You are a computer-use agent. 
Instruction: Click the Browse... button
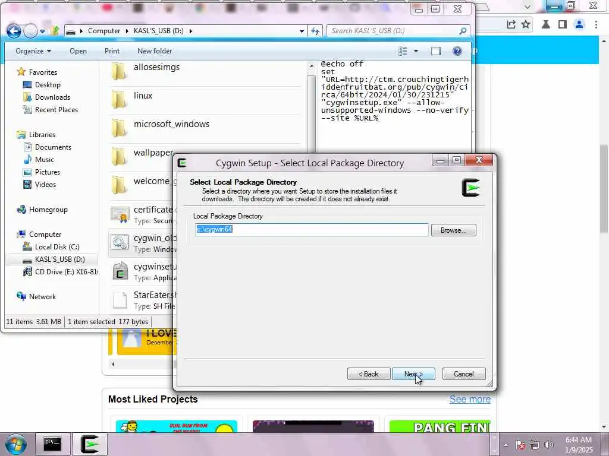[x=453, y=230]
